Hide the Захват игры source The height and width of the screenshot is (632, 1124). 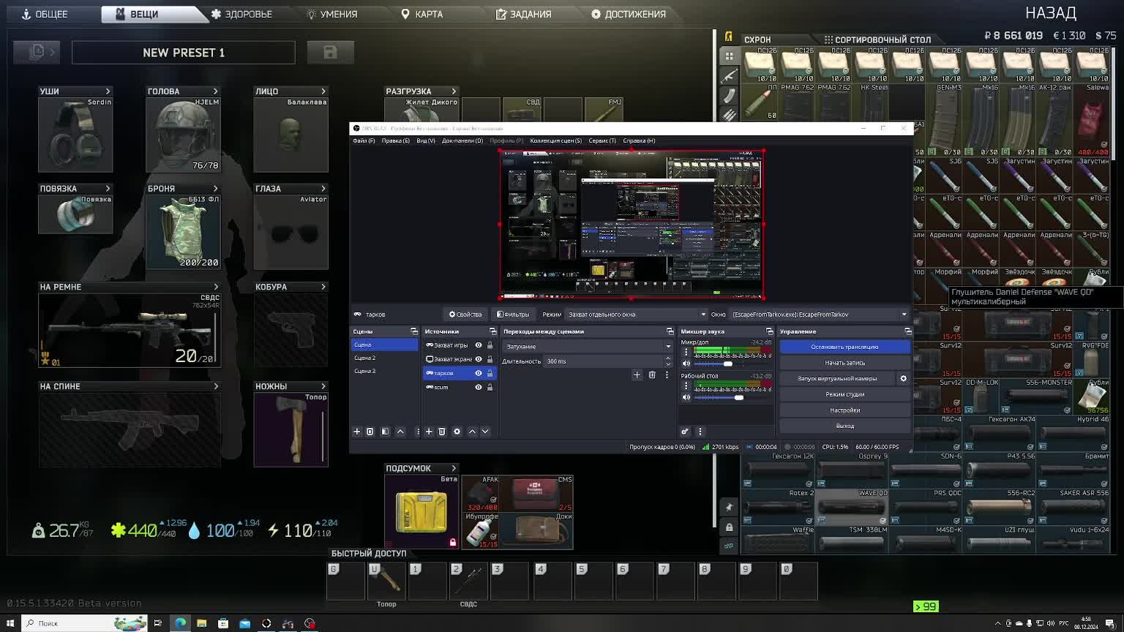pyautogui.click(x=479, y=345)
